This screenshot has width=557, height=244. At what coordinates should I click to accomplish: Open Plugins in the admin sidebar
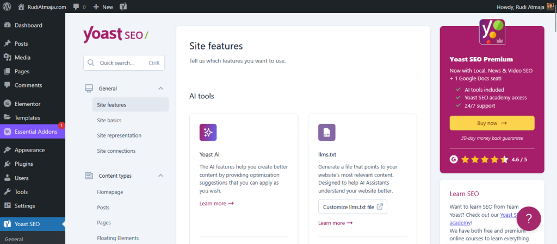(x=24, y=164)
